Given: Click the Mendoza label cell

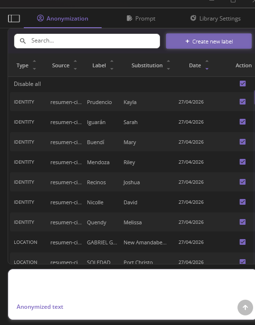Looking at the screenshot, I should [98, 162].
